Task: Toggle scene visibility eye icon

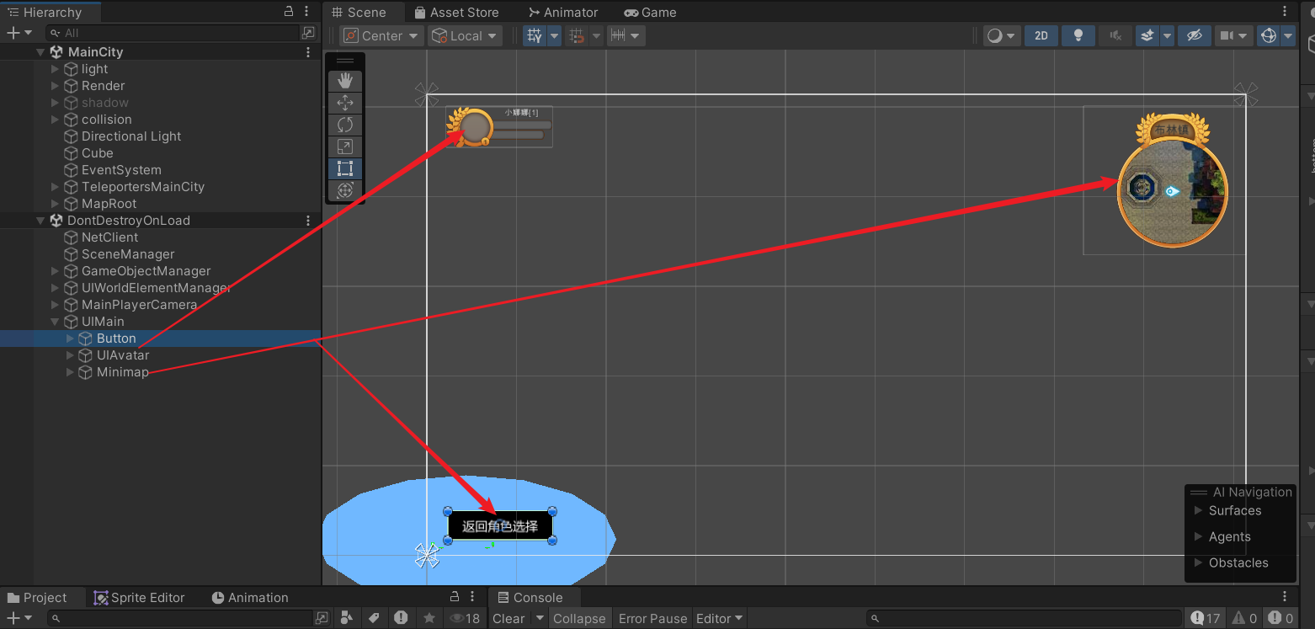Action: (1193, 35)
